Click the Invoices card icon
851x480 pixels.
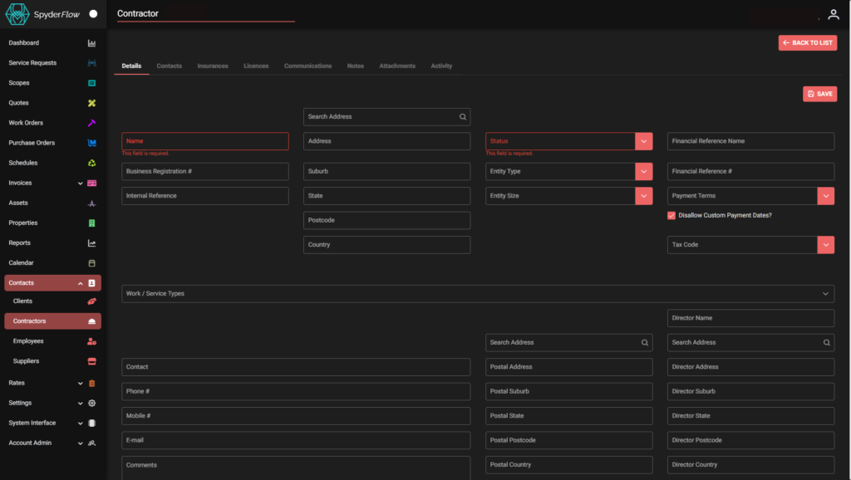pos(91,184)
